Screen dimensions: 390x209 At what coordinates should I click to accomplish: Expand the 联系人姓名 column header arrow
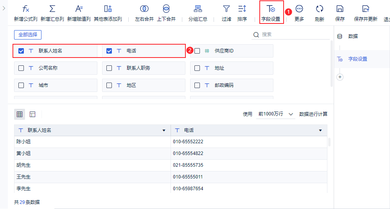164,130
